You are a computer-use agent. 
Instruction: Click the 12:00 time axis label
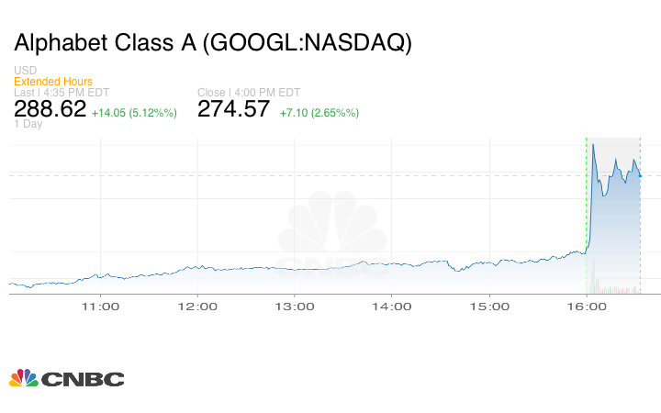tap(197, 307)
